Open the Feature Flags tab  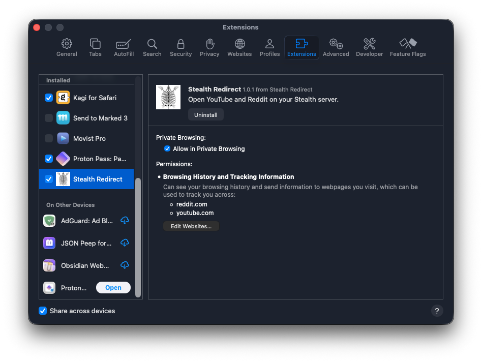[x=408, y=48]
